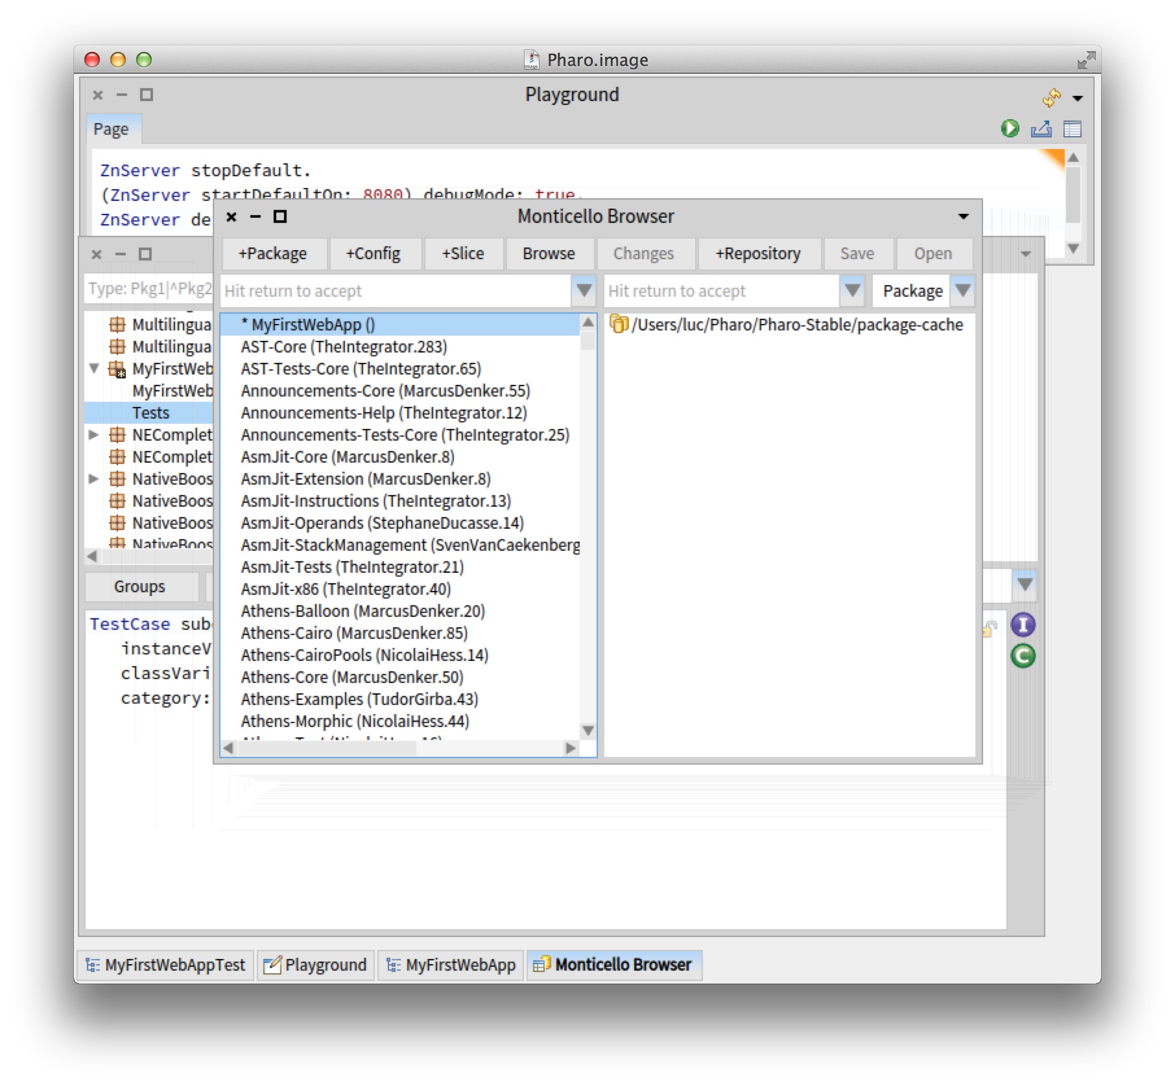Click the +Package button
This screenshot has height=1086, width=1175.
[272, 253]
